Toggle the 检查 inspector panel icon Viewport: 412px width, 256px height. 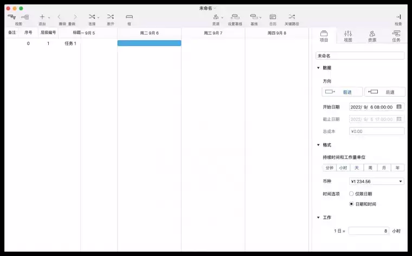tap(398, 17)
